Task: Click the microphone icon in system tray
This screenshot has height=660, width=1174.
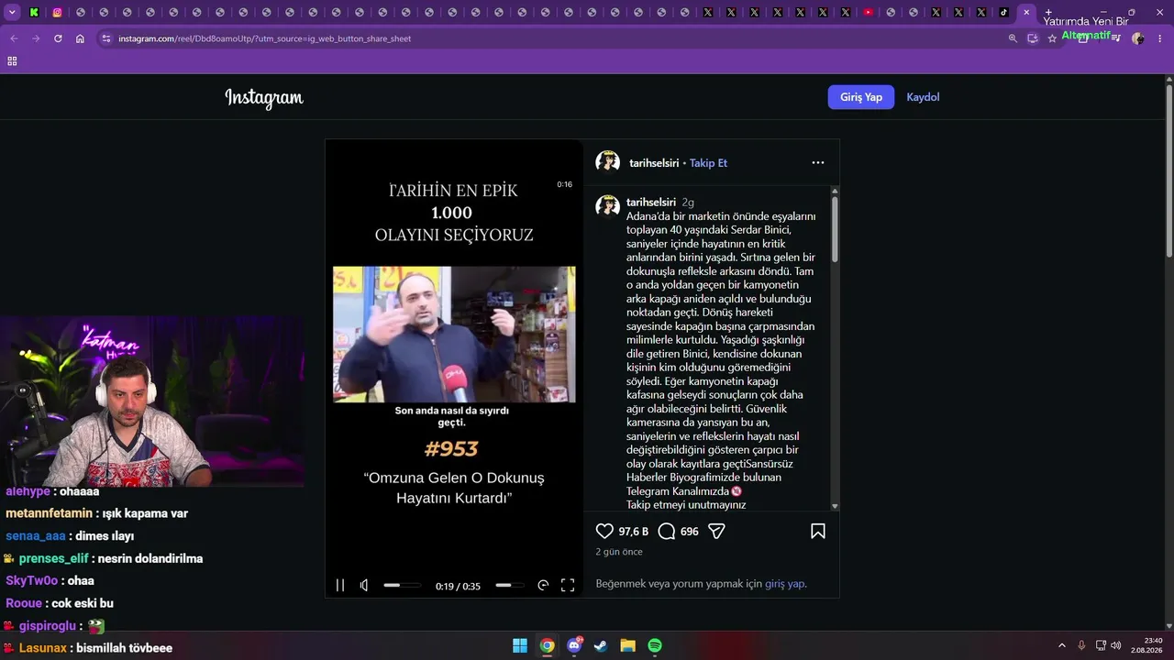Action: pyautogui.click(x=1082, y=645)
